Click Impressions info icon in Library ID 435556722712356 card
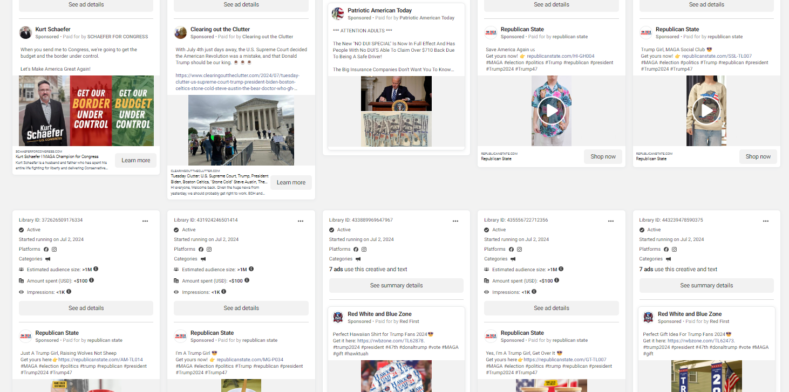 tap(534, 292)
